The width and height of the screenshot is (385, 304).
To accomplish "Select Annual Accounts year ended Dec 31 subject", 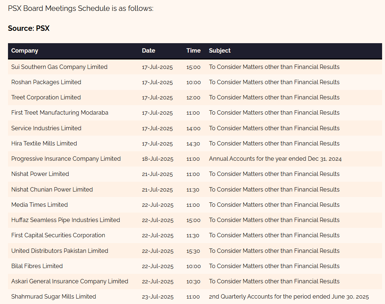I will [275, 159].
